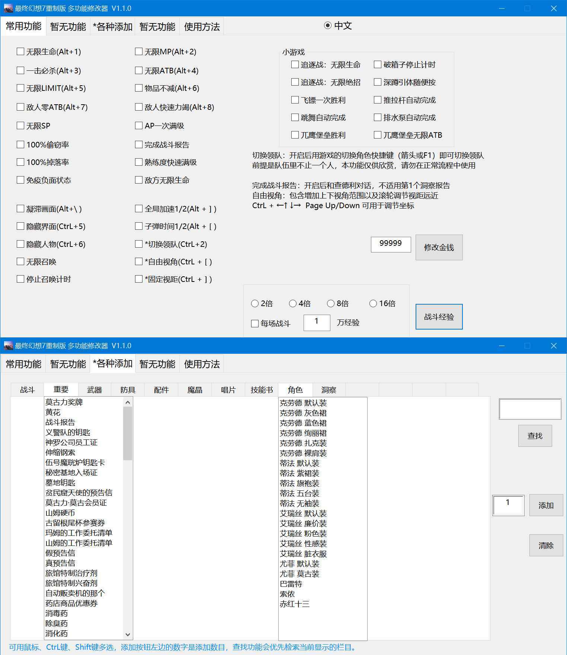
Task: Open the 魔晶 category tab
Action: pos(195,390)
